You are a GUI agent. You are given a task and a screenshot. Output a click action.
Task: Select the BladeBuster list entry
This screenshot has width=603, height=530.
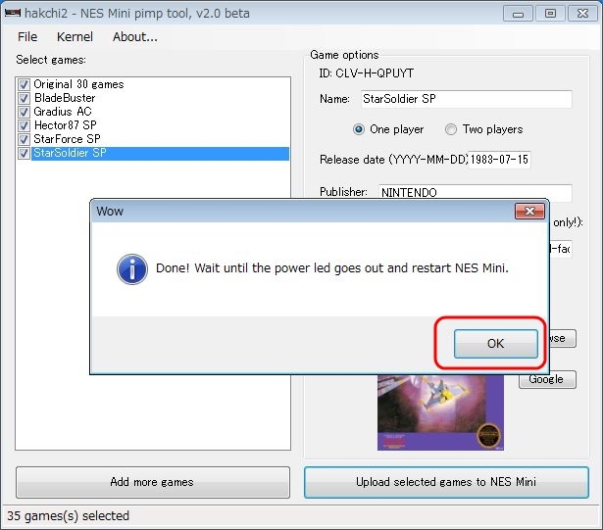pos(65,98)
